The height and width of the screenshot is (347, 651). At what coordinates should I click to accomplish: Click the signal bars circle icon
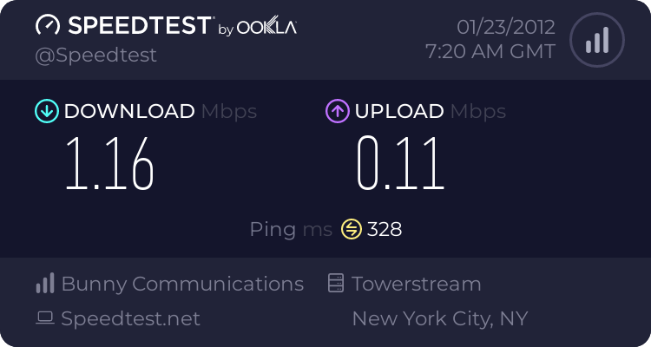pyautogui.click(x=595, y=40)
